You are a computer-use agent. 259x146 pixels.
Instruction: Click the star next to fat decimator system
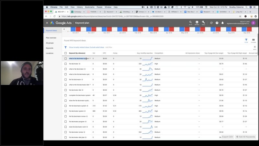[85, 111]
